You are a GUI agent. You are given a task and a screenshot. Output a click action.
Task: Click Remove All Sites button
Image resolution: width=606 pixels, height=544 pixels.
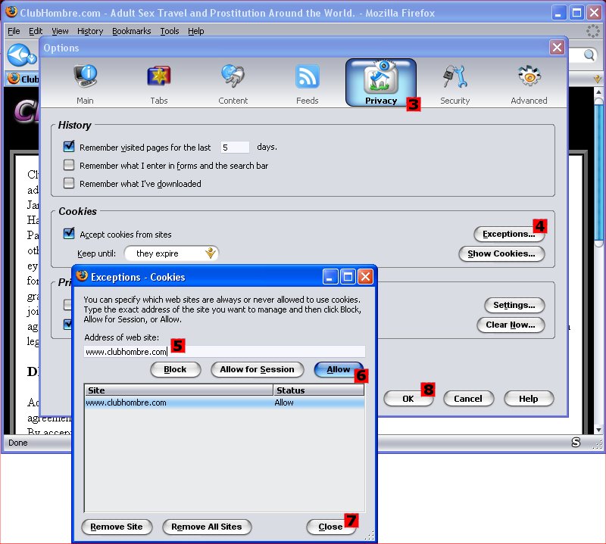coord(207,527)
